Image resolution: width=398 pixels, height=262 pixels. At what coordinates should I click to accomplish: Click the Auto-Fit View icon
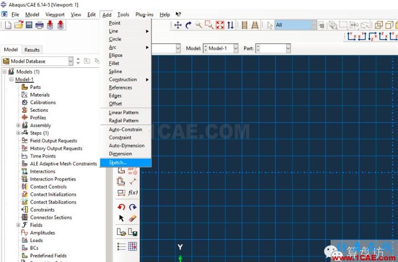click(220, 25)
